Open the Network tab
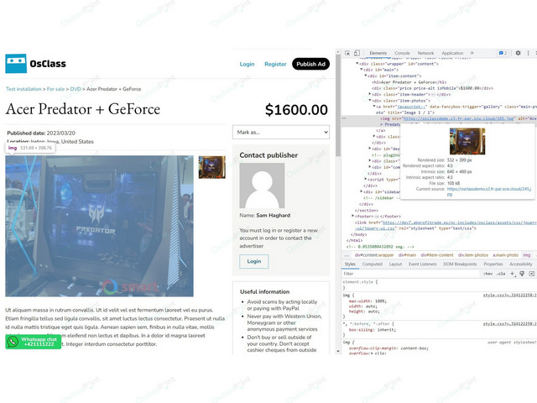 [425, 53]
